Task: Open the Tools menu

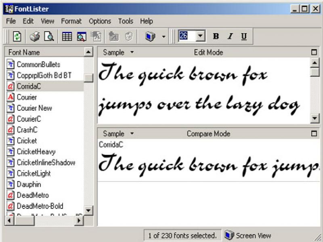Action: [x=126, y=21]
